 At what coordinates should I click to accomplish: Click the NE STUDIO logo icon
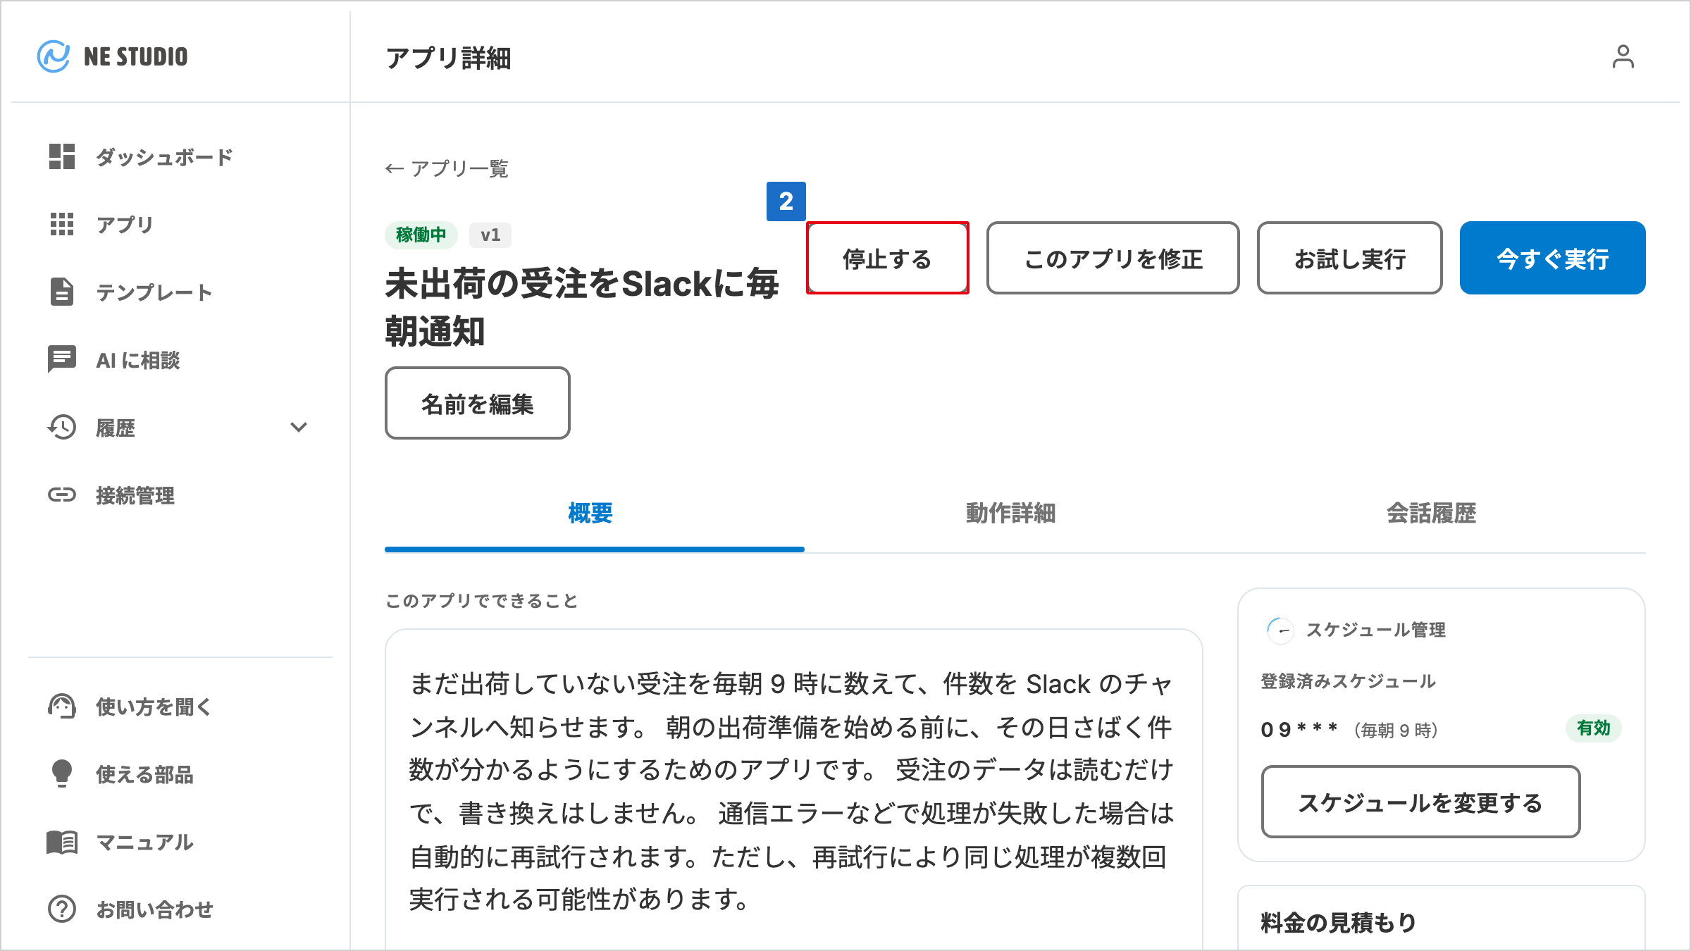pyautogui.click(x=54, y=56)
